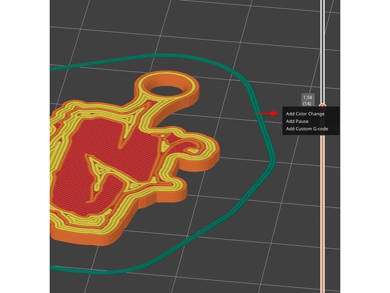Click the red arrow pointing to the menu

point(268,114)
